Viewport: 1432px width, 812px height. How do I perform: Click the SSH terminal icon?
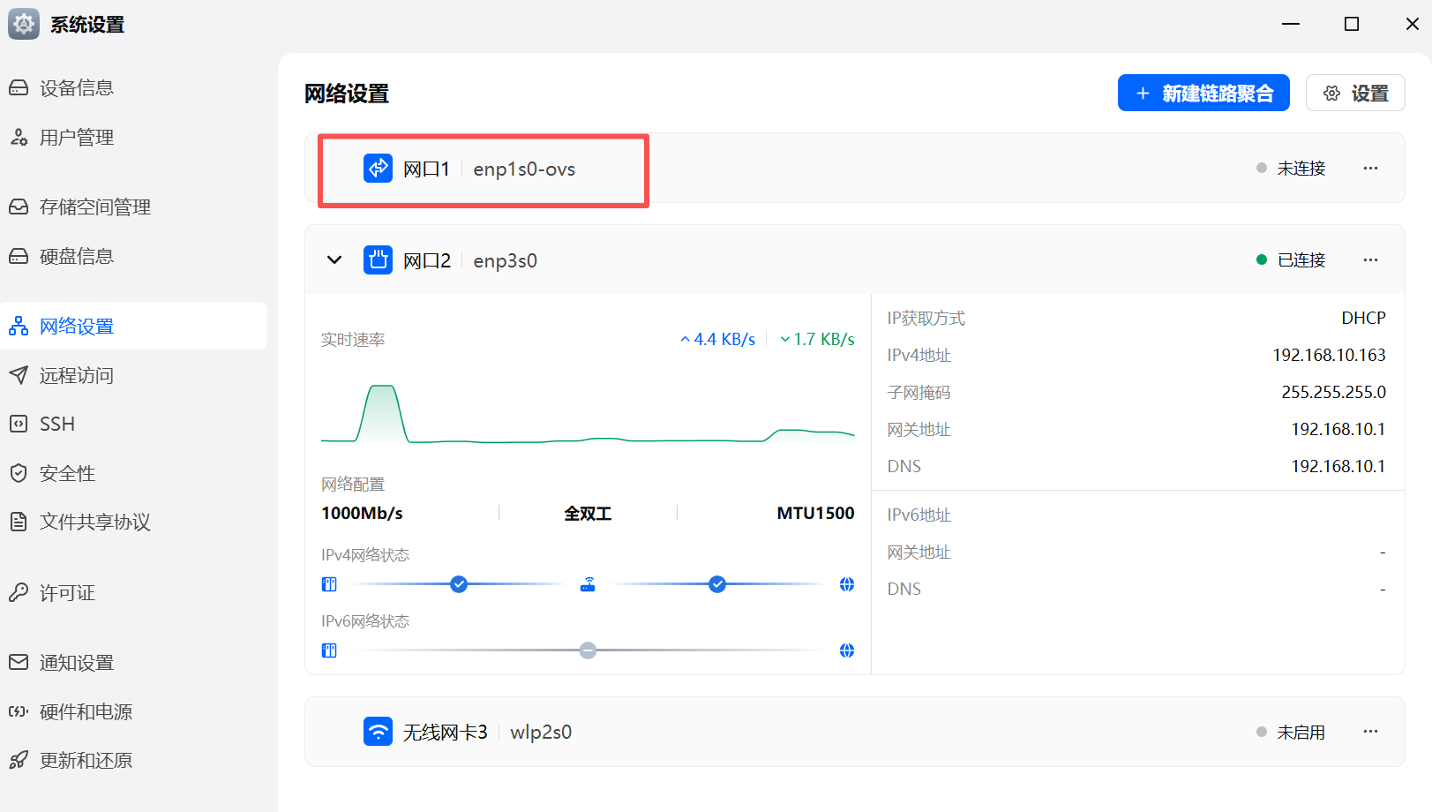point(19,424)
